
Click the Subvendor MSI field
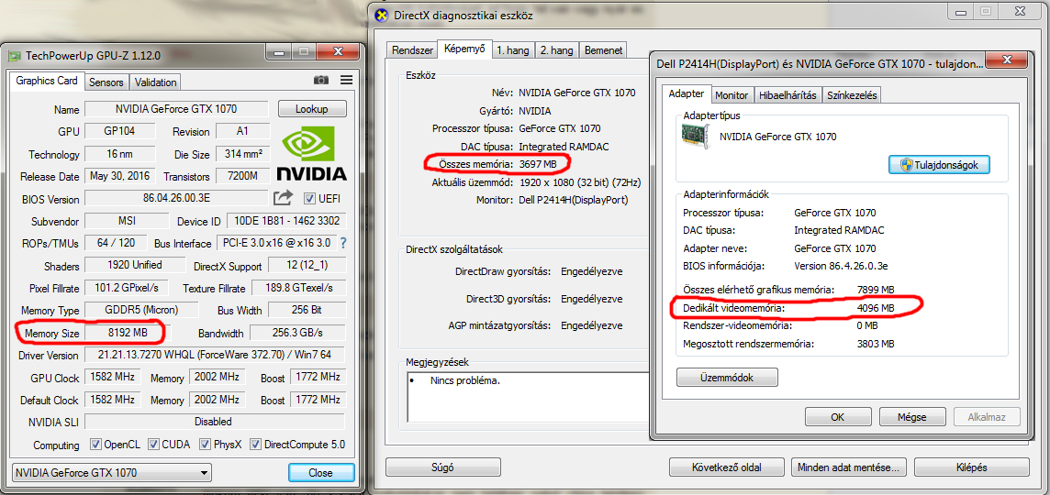pos(128,221)
